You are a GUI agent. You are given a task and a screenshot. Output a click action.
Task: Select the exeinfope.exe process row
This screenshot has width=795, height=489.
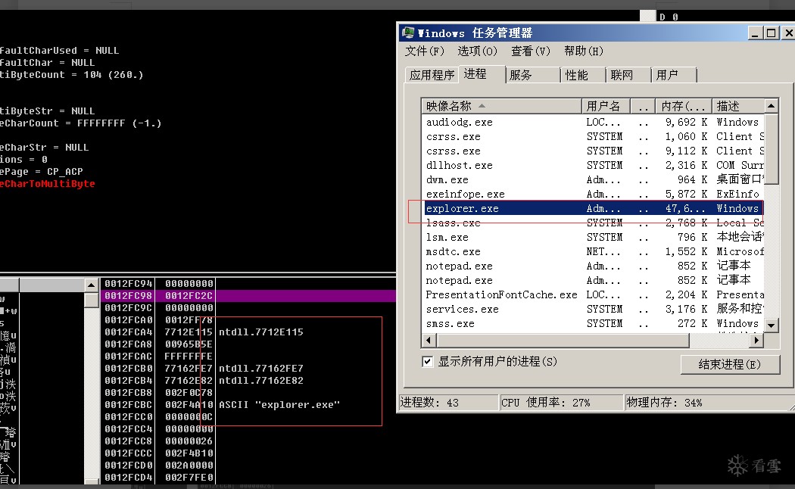point(593,194)
